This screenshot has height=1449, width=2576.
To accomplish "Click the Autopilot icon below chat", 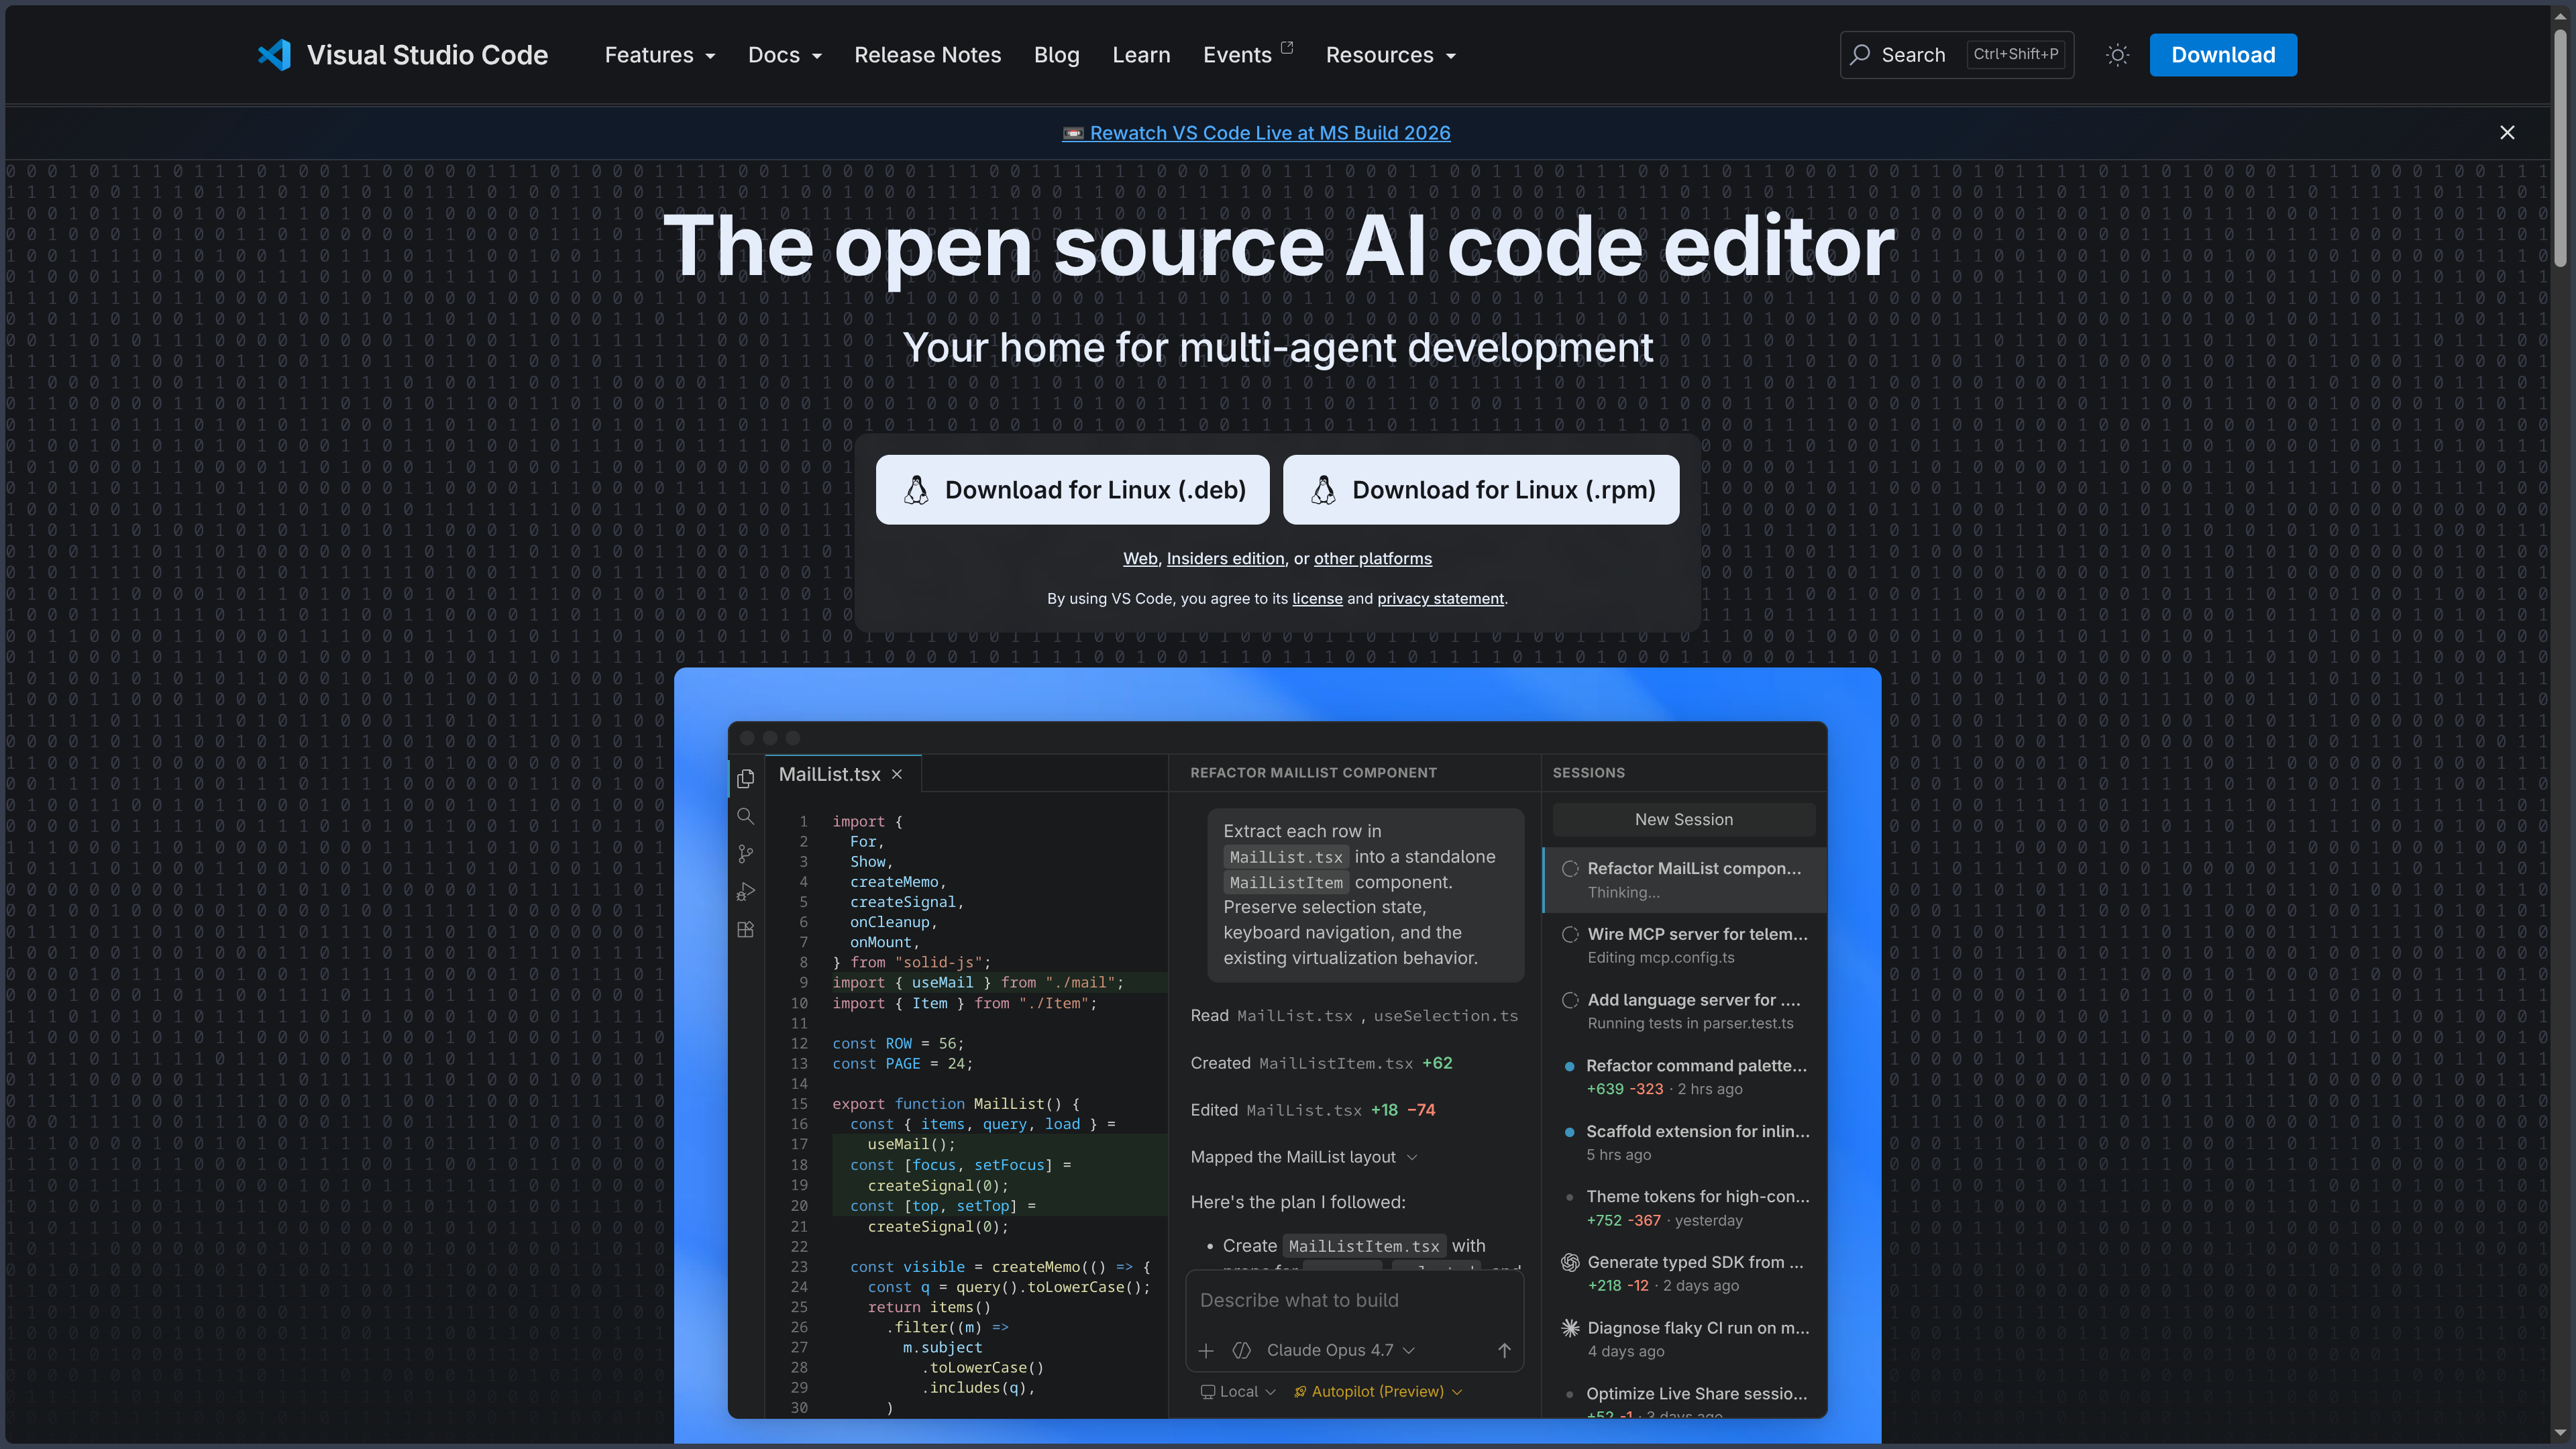I will [1300, 1392].
